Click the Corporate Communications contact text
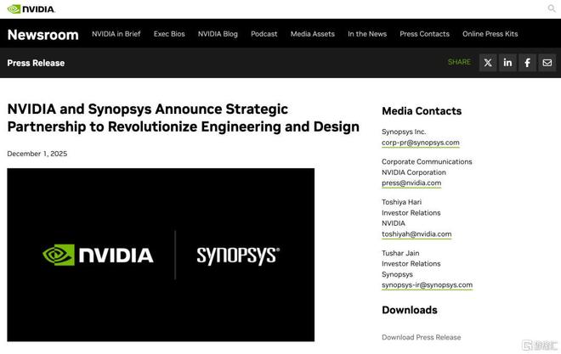Image resolution: width=561 pixels, height=354 pixels. point(427,162)
